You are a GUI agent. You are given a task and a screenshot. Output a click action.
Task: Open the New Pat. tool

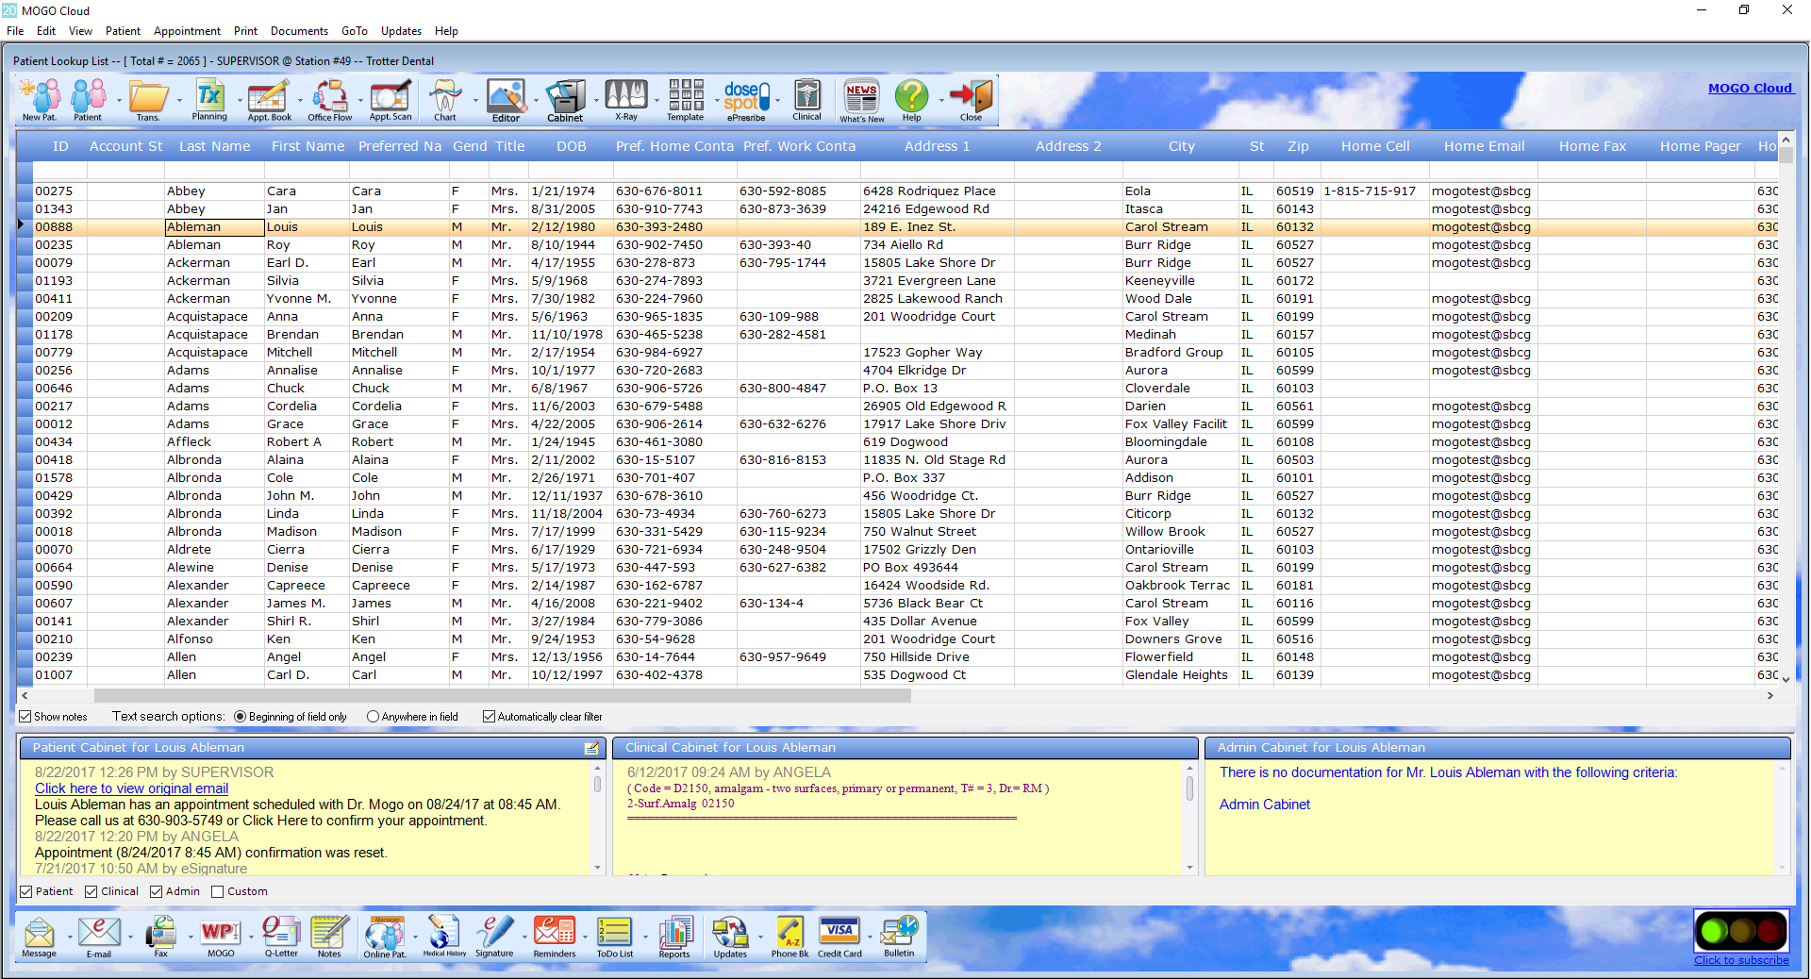[39, 100]
